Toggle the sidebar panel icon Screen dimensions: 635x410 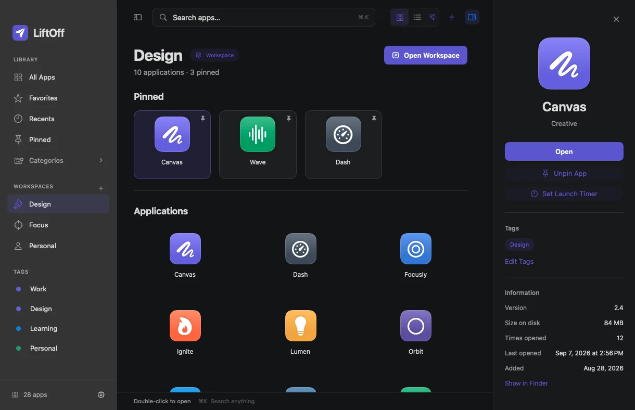pyautogui.click(x=138, y=17)
